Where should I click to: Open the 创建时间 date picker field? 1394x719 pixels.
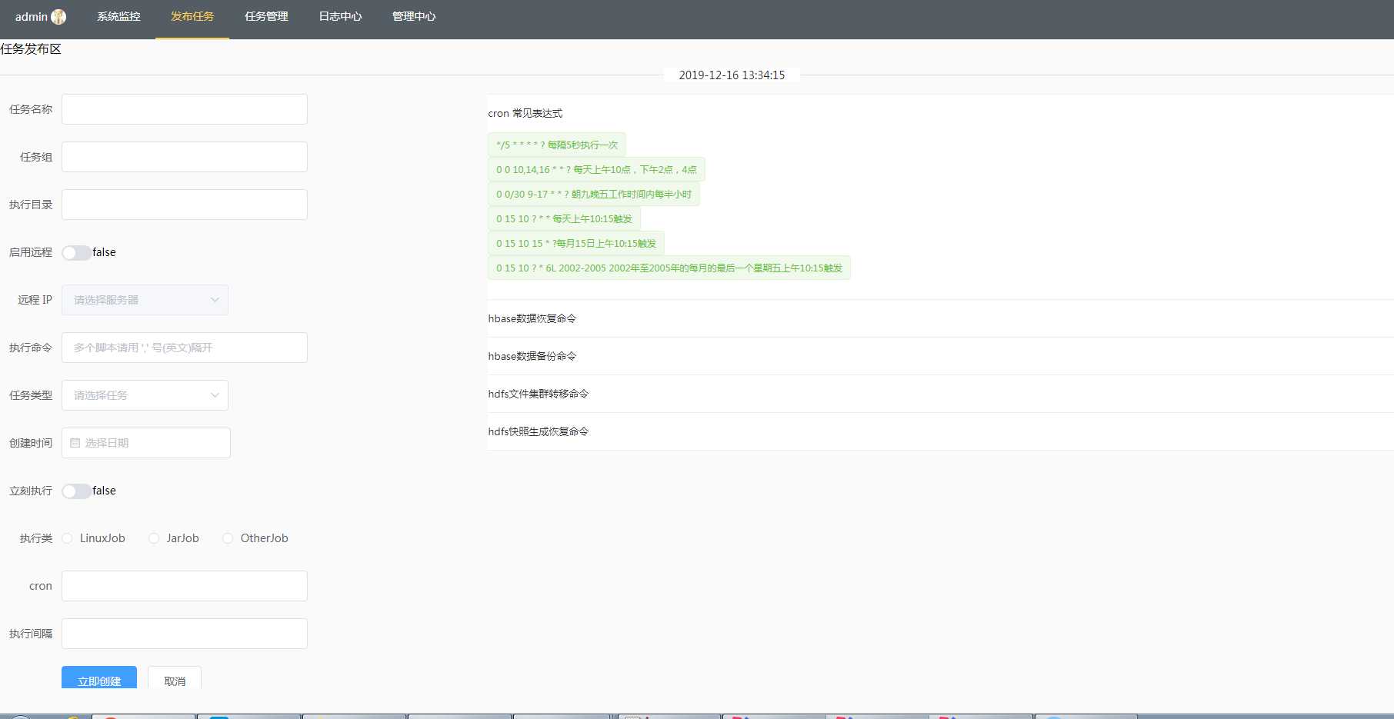[x=146, y=443]
